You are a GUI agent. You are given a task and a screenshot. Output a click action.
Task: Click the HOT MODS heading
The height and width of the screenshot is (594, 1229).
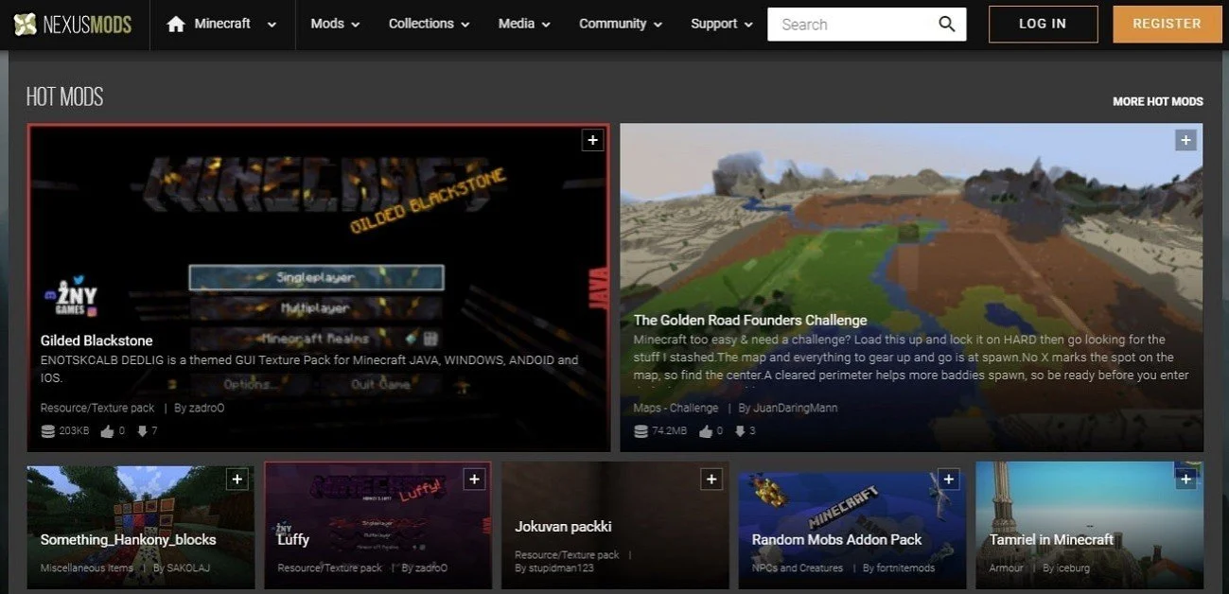[64, 96]
